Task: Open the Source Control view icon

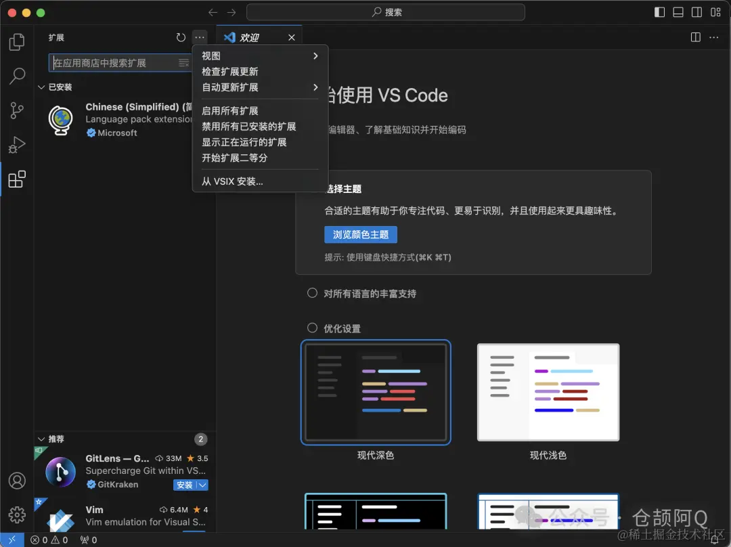Action: pyautogui.click(x=17, y=110)
